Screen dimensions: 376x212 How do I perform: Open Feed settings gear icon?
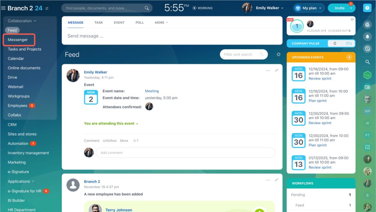278,55
